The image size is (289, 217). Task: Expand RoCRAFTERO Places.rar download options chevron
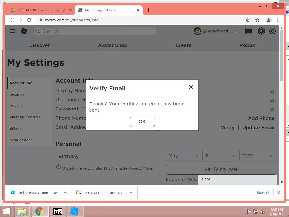tap(131, 193)
